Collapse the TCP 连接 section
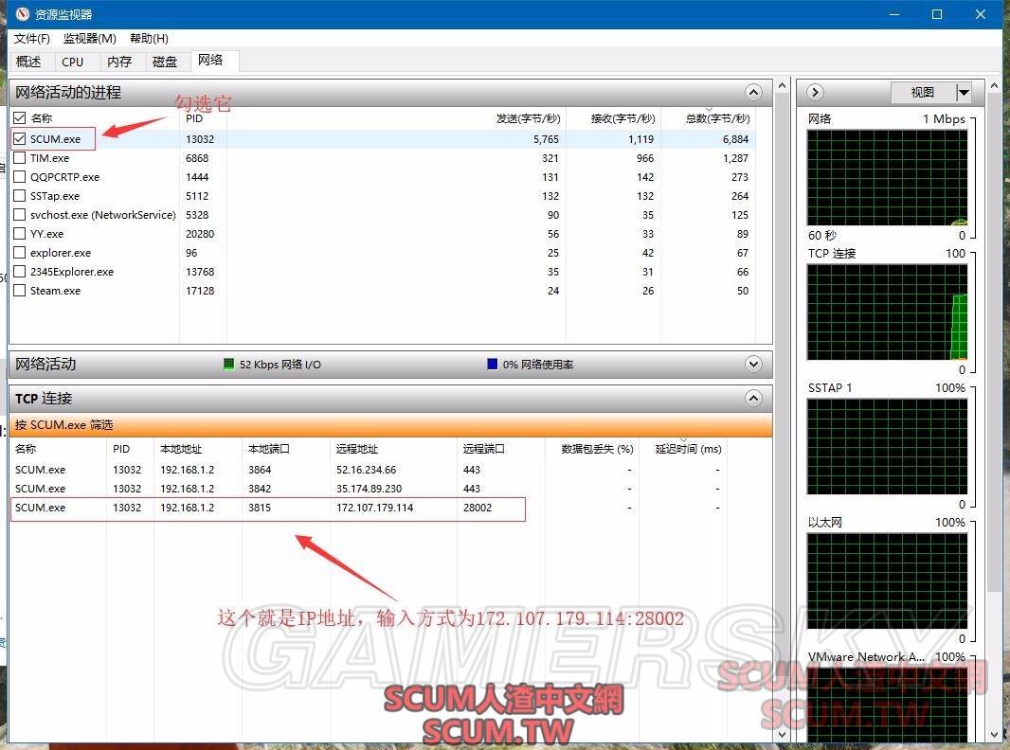1010x750 pixels. pos(753,399)
